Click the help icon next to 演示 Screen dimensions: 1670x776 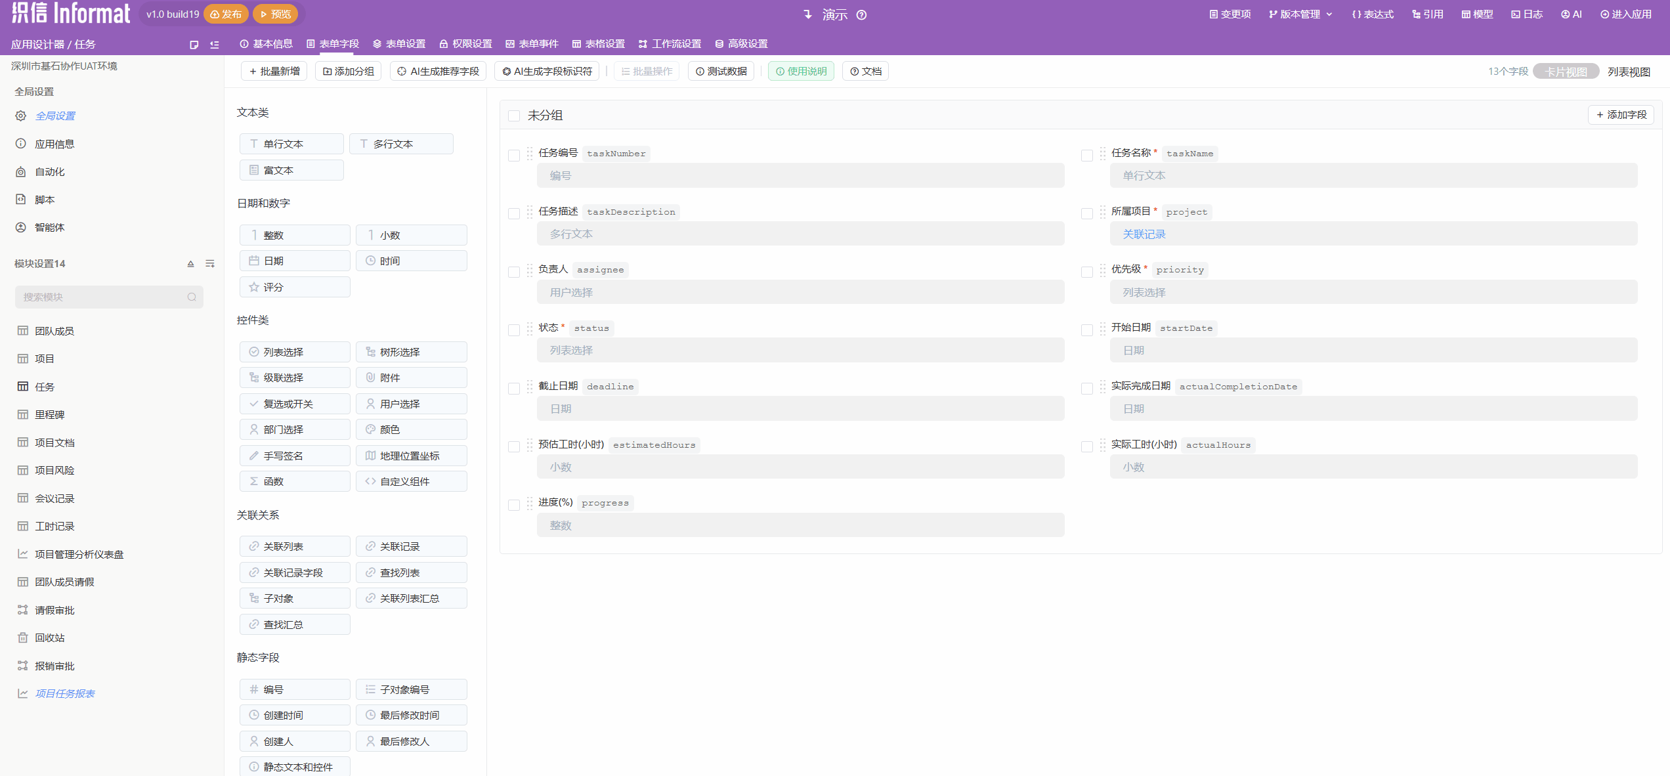[861, 15]
